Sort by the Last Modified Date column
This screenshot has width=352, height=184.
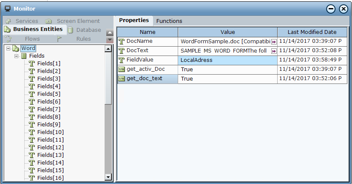(312, 32)
